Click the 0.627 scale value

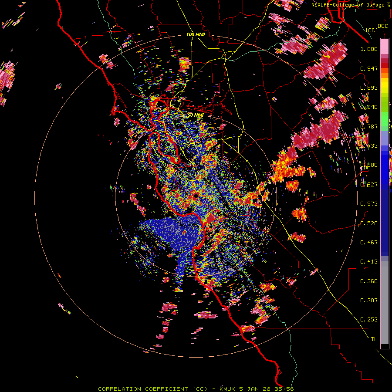[369, 185]
